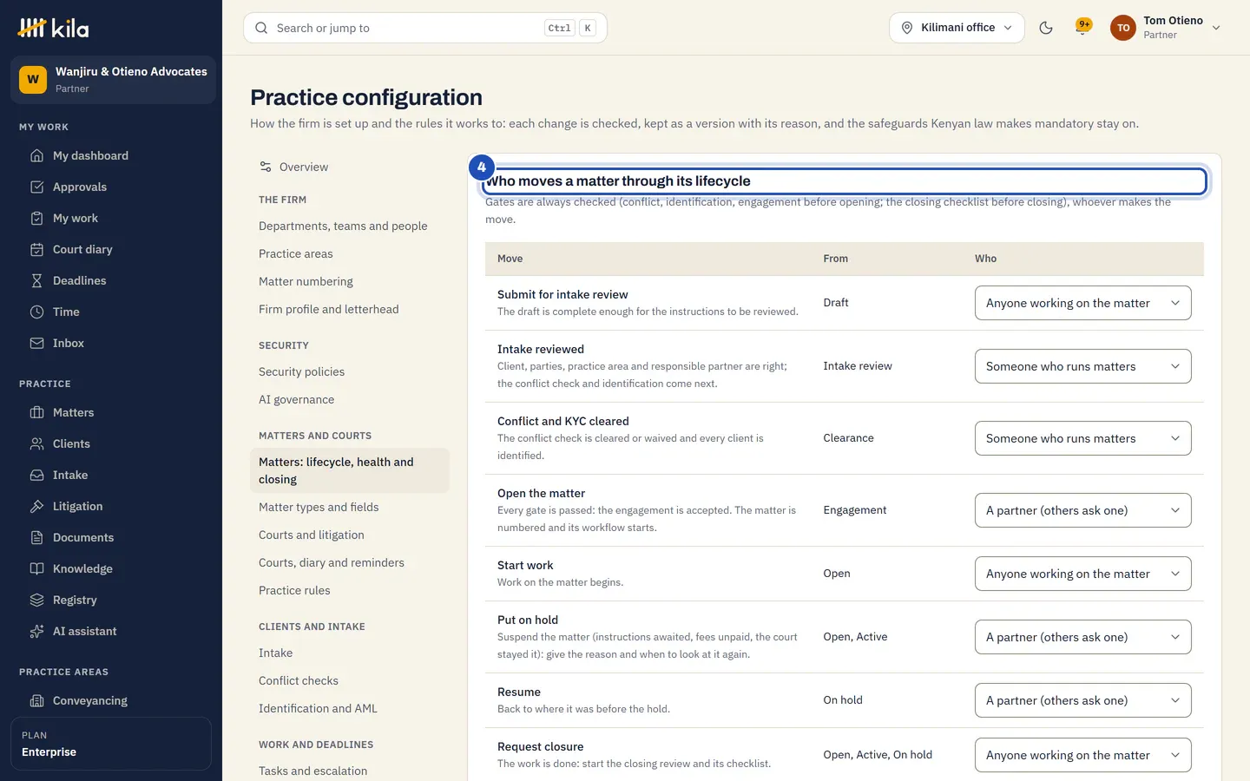1250x781 pixels.
Task: Open Firm profile and letterhead
Action: pyautogui.click(x=350, y=309)
